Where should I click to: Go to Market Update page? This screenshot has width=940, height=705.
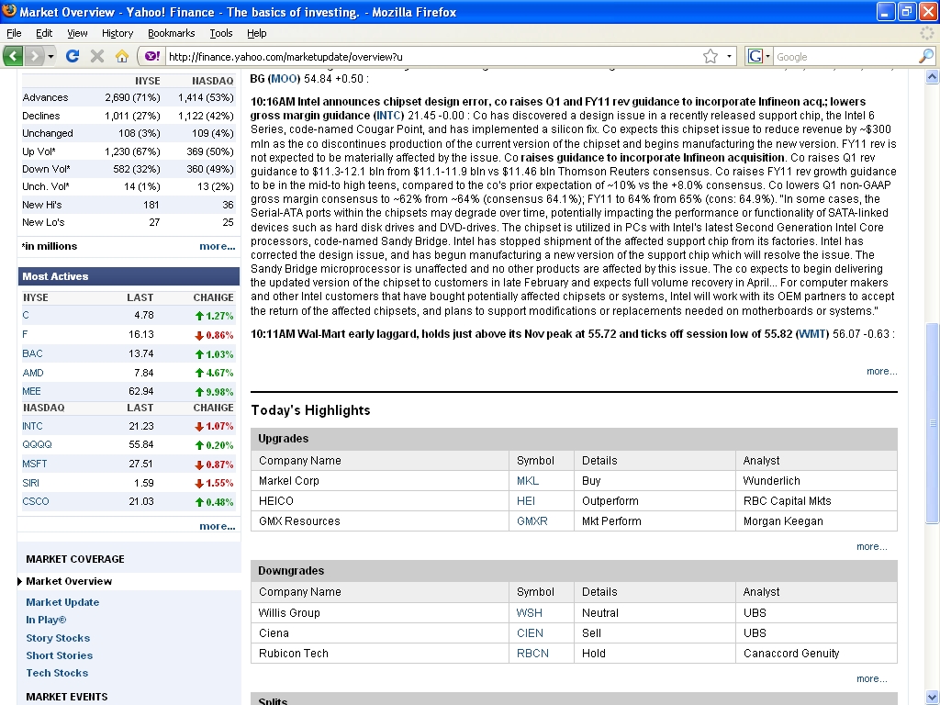62,602
